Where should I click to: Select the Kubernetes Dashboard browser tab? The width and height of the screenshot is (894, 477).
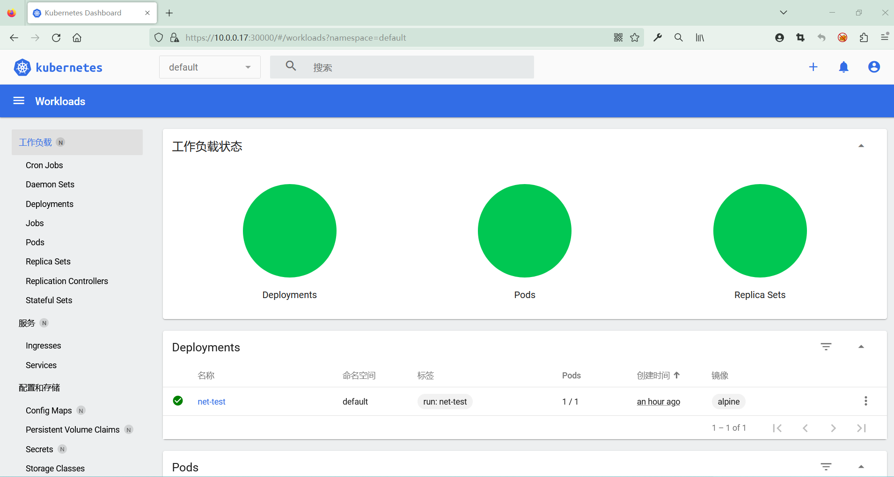coord(92,13)
